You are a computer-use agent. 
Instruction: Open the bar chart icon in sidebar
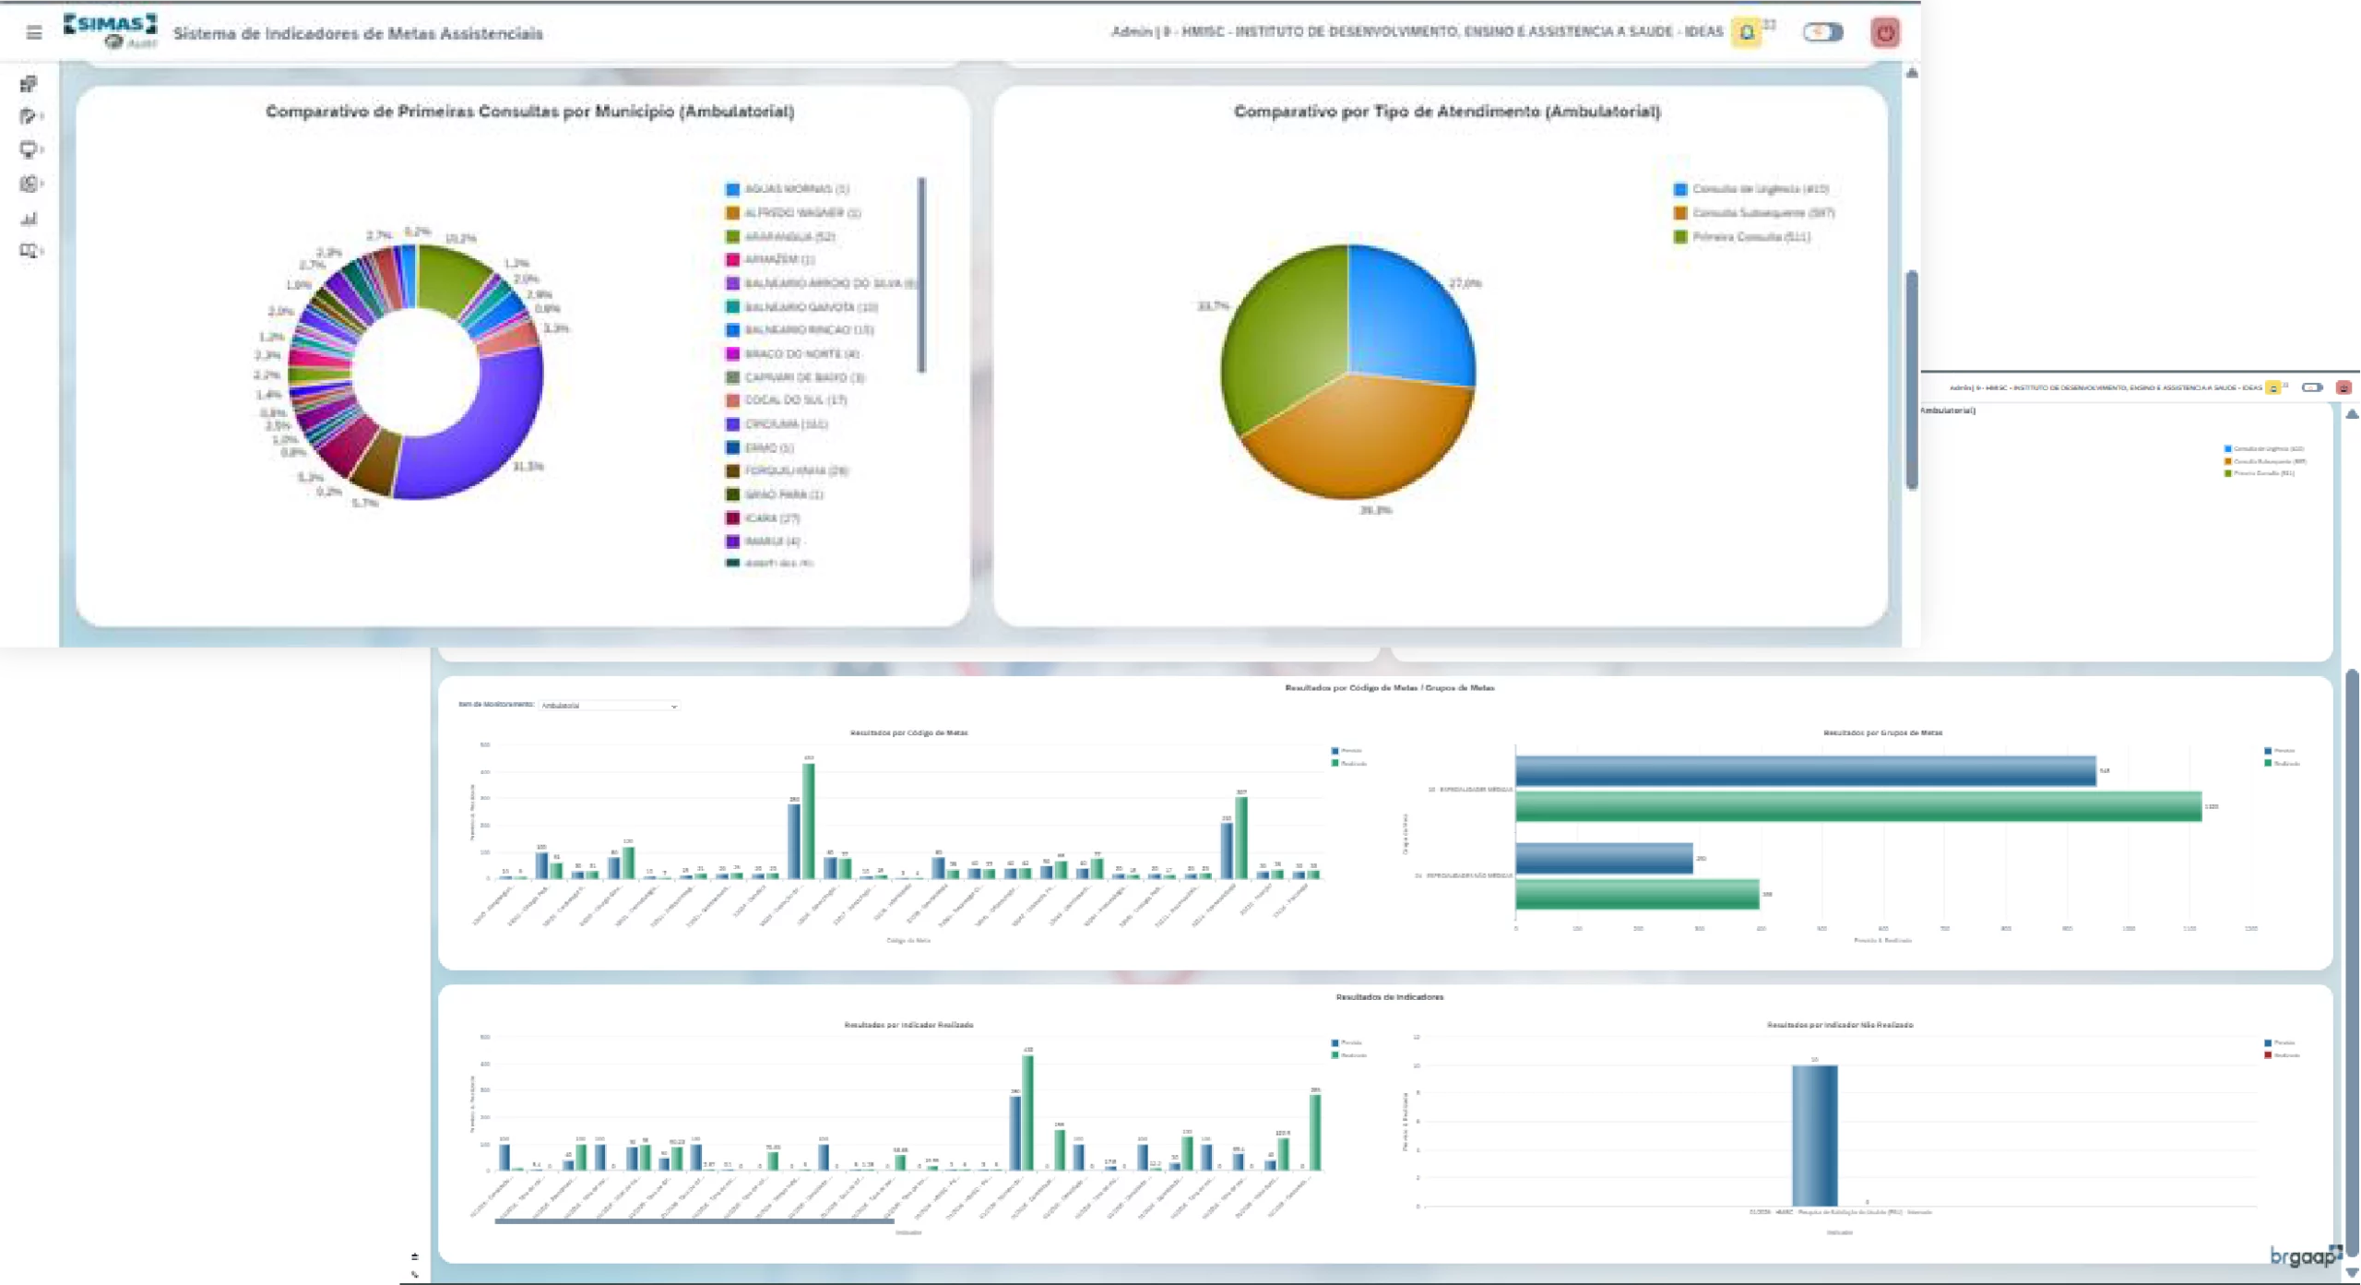tap(29, 219)
